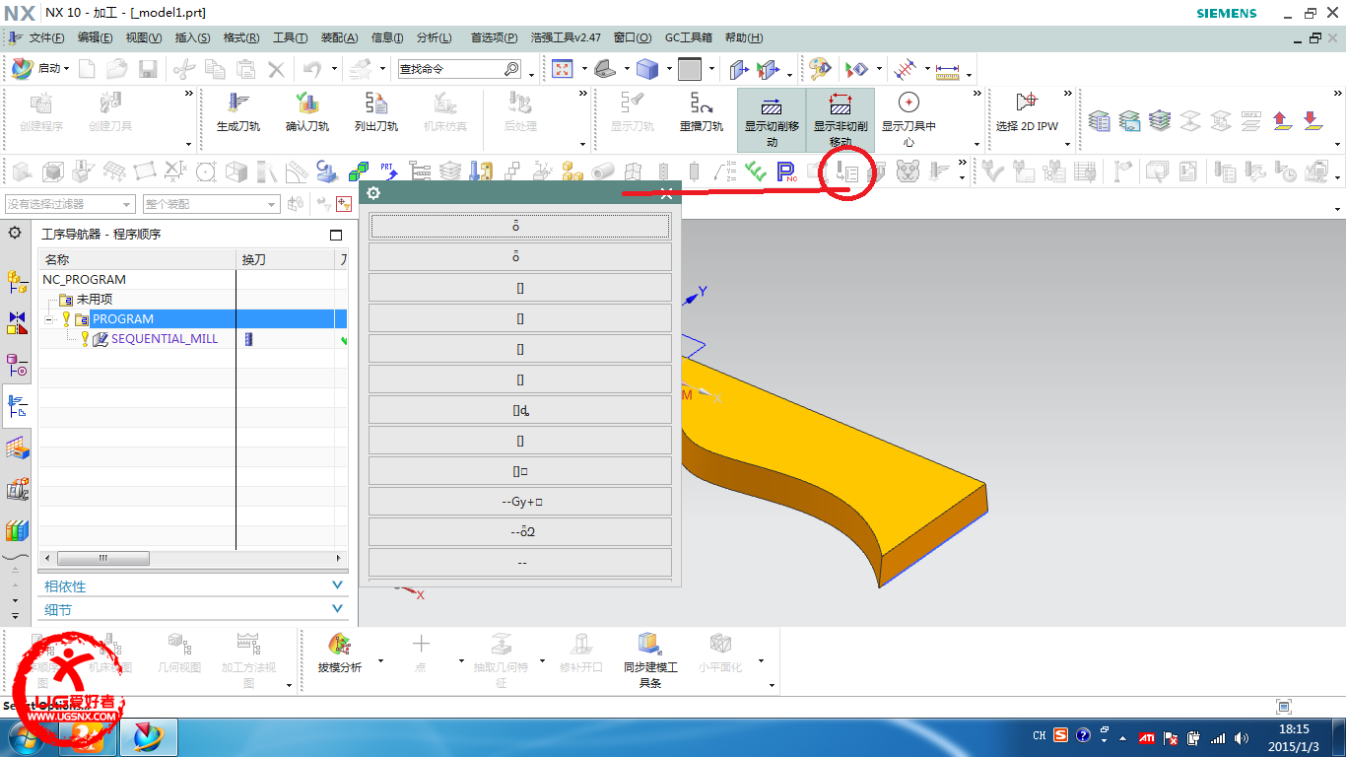This screenshot has width=1346, height=757.
Task: Open the 文件(F) menu
Action: point(46,37)
